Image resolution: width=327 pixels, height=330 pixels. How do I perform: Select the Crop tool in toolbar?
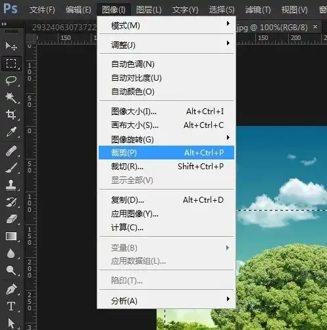point(11,114)
